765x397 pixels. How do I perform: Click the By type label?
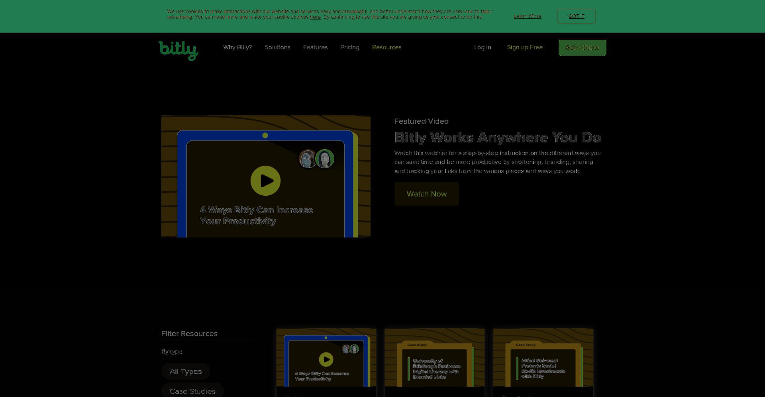point(172,352)
